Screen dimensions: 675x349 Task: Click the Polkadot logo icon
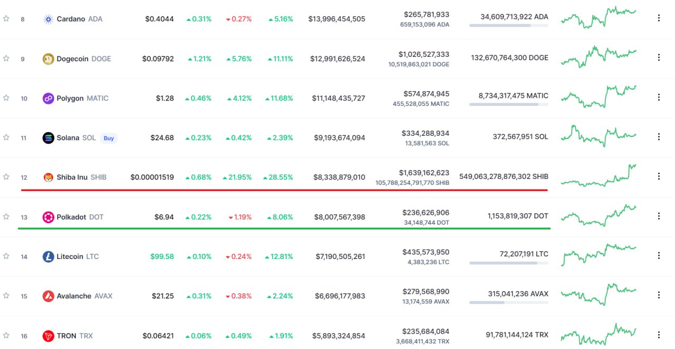[x=49, y=217]
